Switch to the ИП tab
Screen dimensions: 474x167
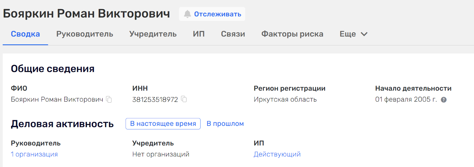[199, 34]
